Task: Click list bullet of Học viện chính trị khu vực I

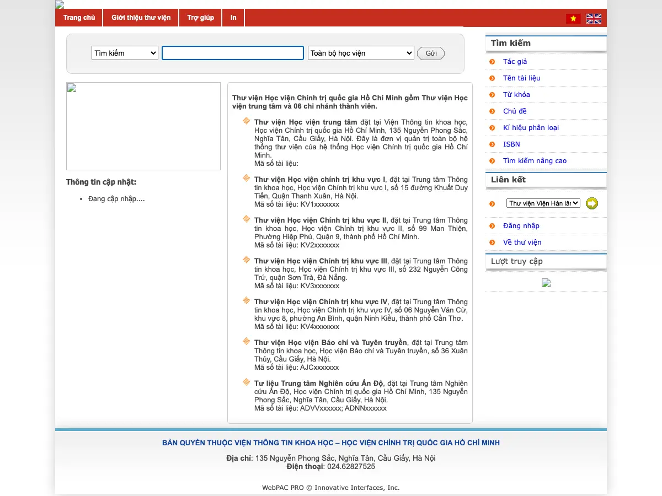Action: click(x=247, y=178)
